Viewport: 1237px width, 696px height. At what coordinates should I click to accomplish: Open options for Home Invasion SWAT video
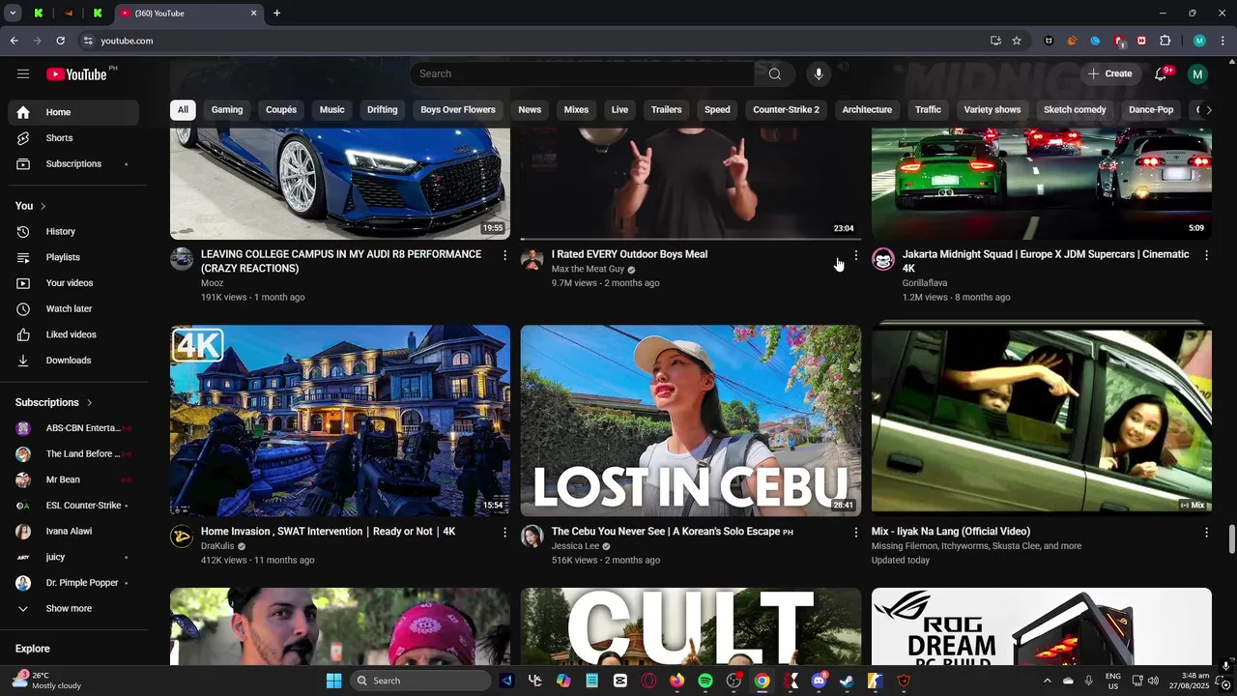504,533
